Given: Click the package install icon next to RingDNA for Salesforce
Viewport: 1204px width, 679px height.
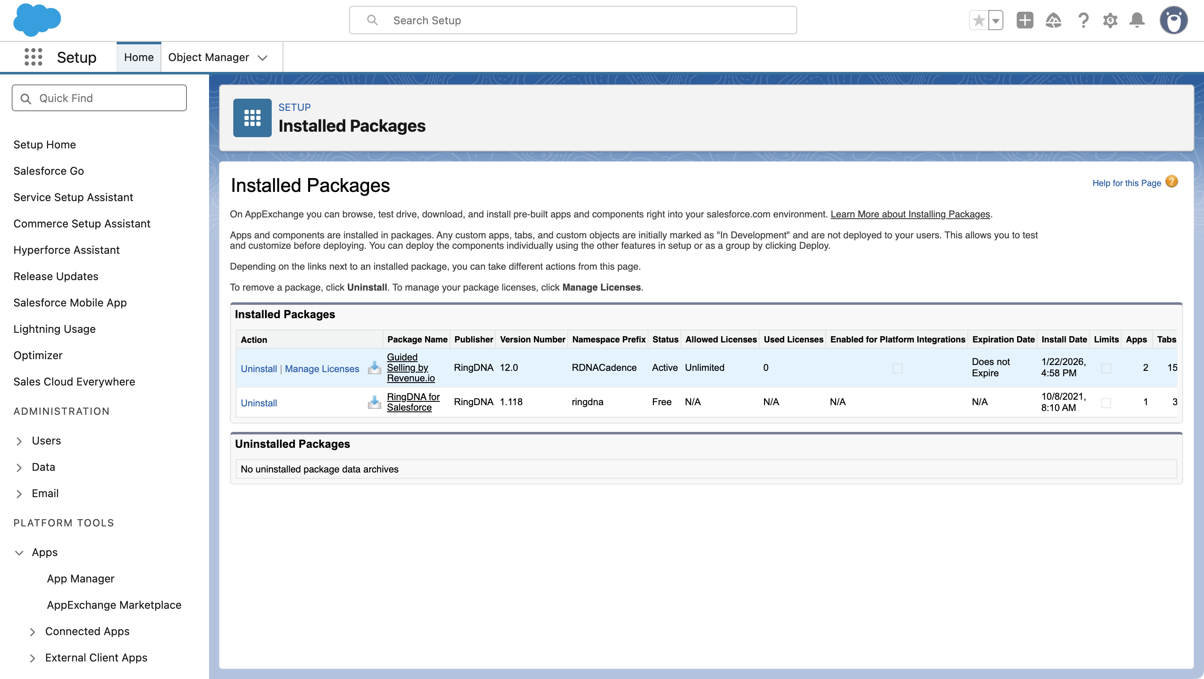Looking at the screenshot, I should coord(375,402).
